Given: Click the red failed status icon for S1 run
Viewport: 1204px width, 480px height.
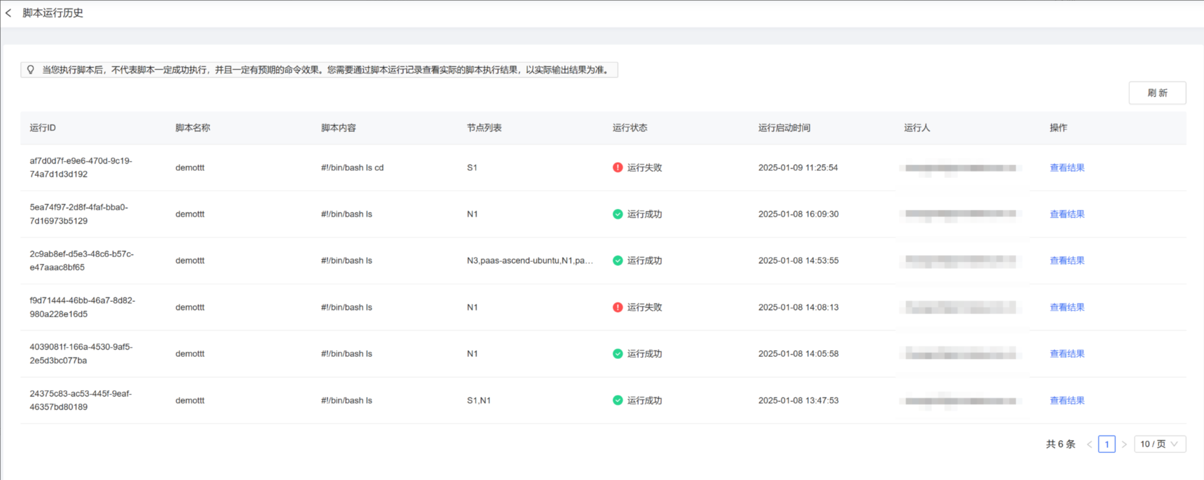Looking at the screenshot, I should click(x=617, y=167).
